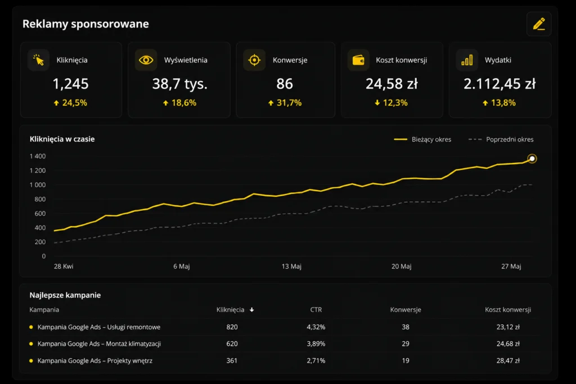Sort table by Koszt konwersji column header
This screenshot has width=576, height=384.
point(508,310)
